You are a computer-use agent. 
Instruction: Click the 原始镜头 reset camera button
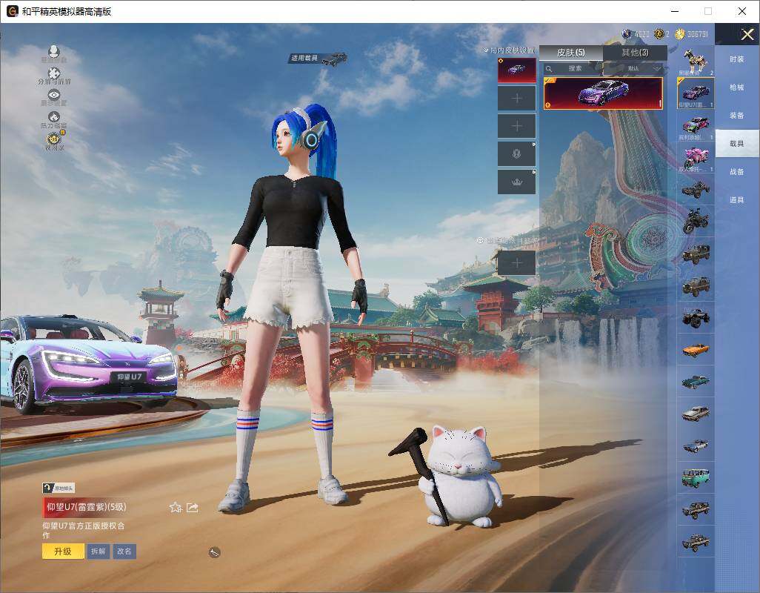[59, 488]
